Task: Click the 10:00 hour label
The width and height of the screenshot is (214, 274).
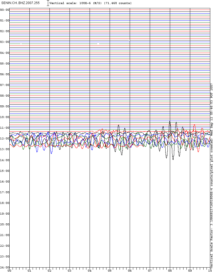Action: 5,117
